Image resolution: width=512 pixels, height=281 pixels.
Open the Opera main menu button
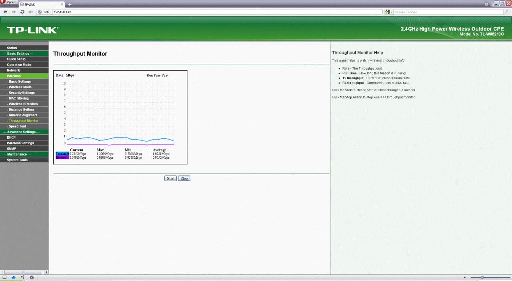(x=8, y=3)
